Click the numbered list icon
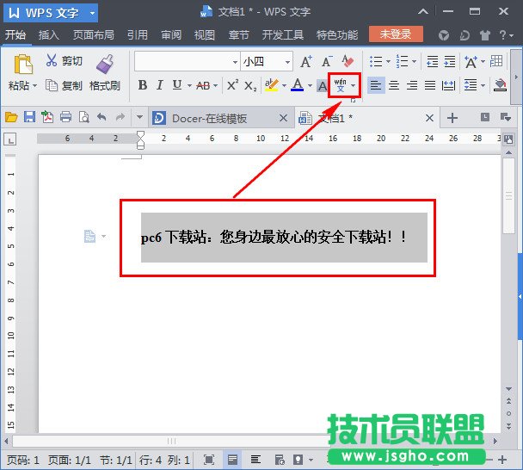 point(402,61)
